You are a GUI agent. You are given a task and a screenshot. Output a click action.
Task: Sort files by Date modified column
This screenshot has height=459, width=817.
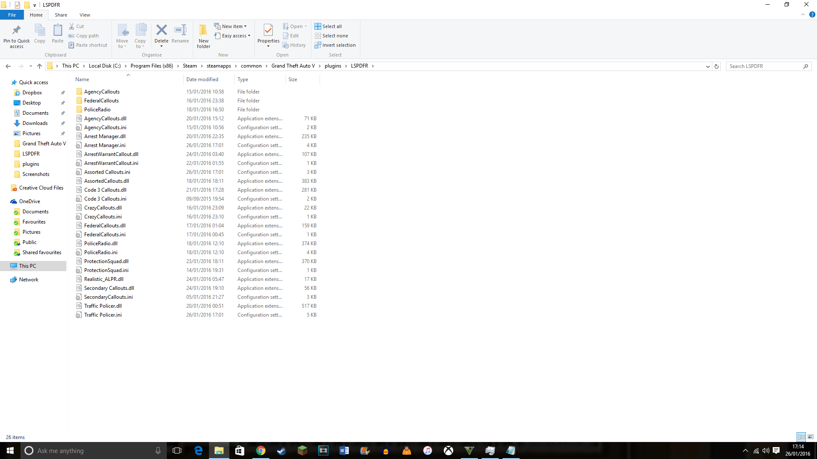(x=202, y=79)
